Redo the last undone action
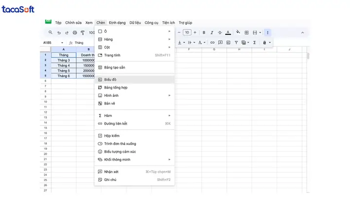Image resolution: width=350 pixels, height=197 pixels. (67, 33)
